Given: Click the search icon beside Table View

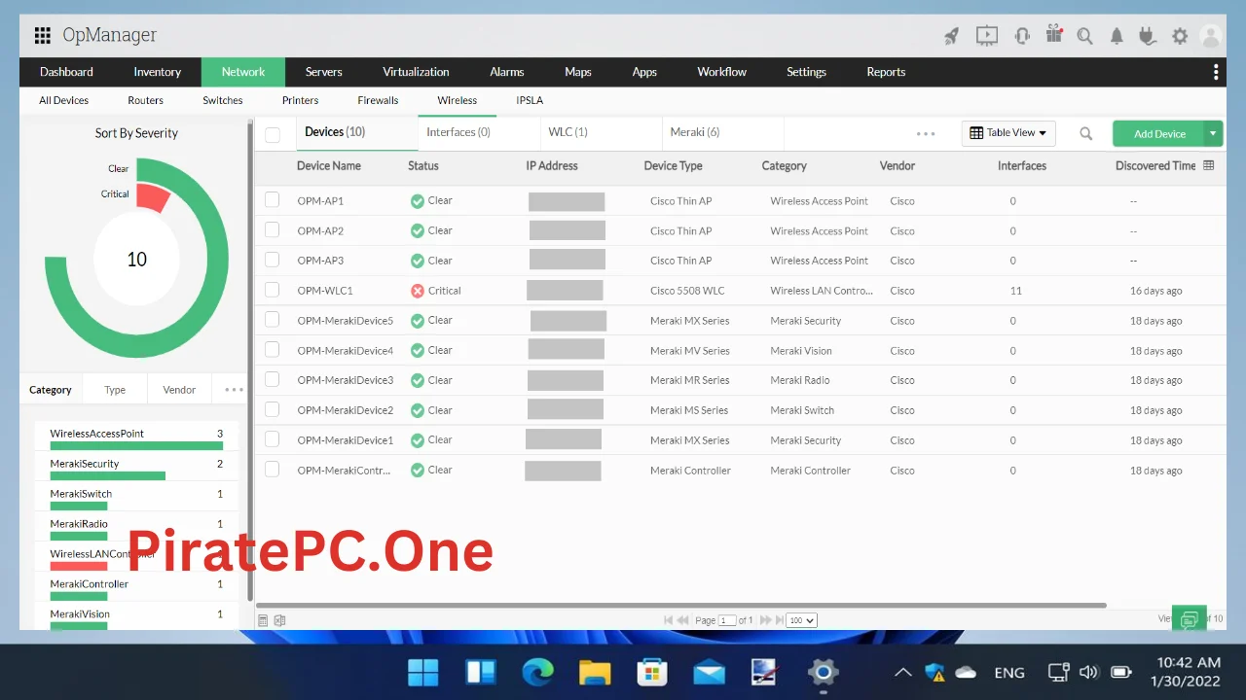Looking at the screenshot, I should coord(1086,134).
